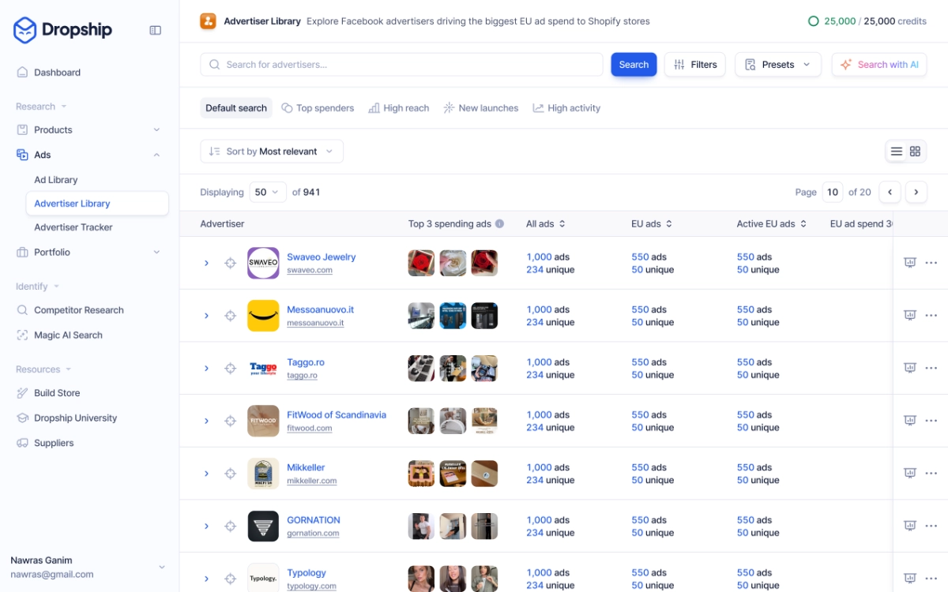Track Swaveo Jewelry with target icon

231,264
